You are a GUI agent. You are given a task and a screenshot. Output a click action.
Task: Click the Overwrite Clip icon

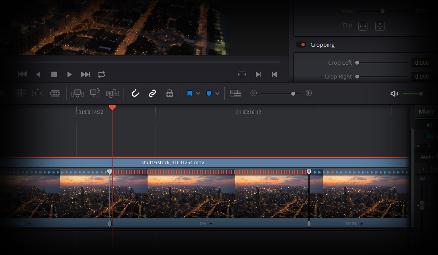tap(95, 93)
